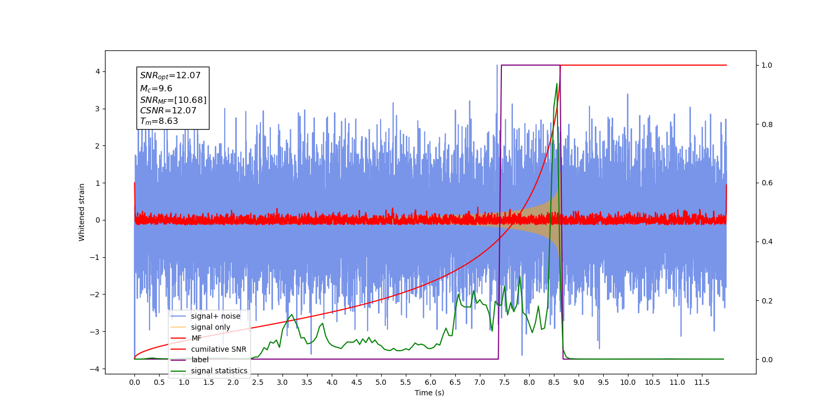This screenshot has height=420, width=840.
Task: Click the 10.0 x-axis tick label
Action: pyautogui.click(x=628, y=382)
